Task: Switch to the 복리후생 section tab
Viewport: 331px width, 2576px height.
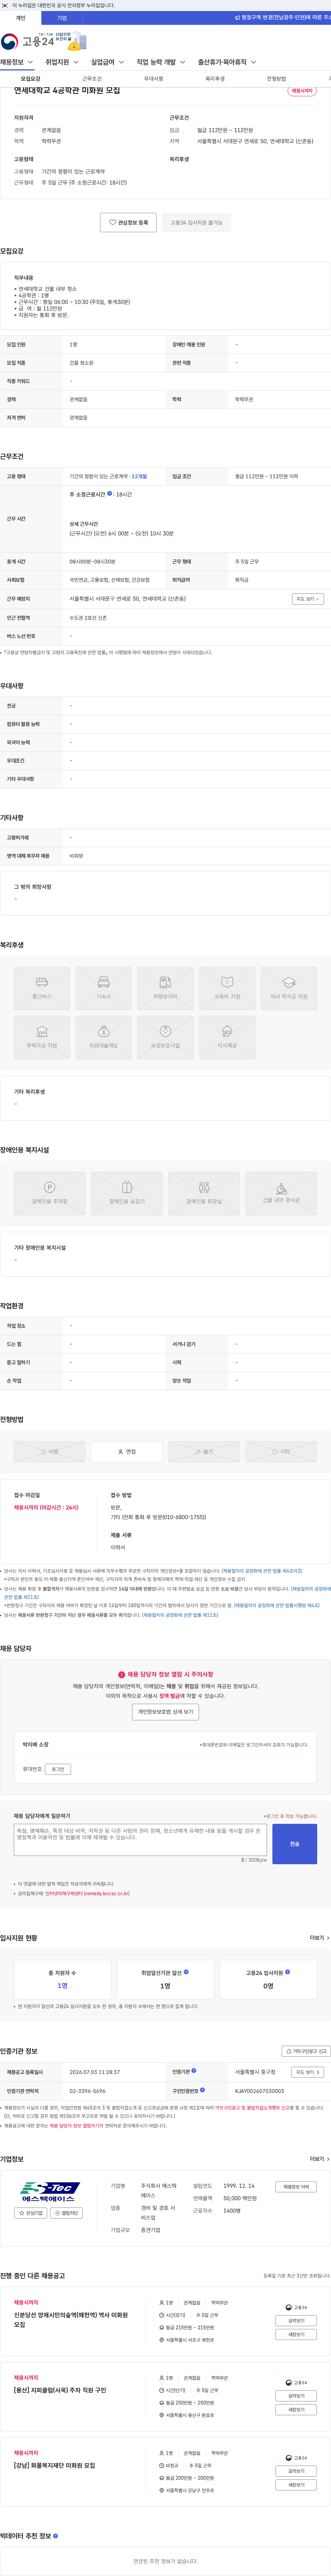Action: (215, 79)
